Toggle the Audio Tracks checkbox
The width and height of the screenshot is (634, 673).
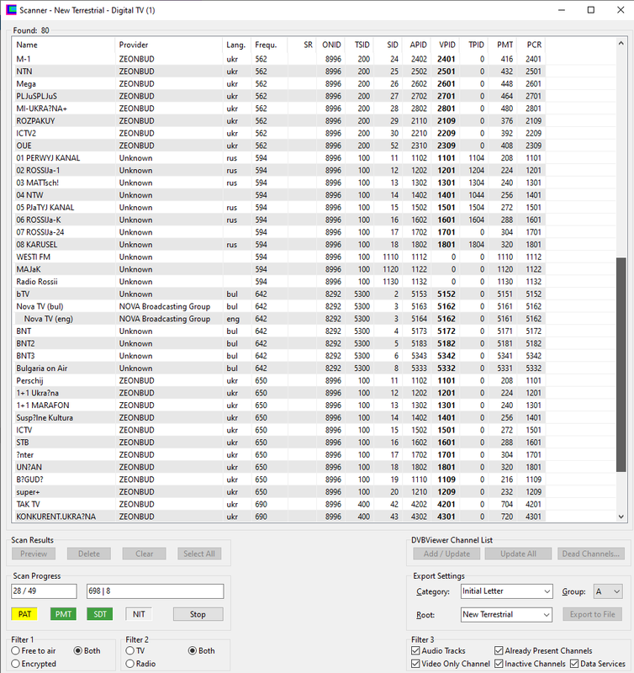coord(438,650)
